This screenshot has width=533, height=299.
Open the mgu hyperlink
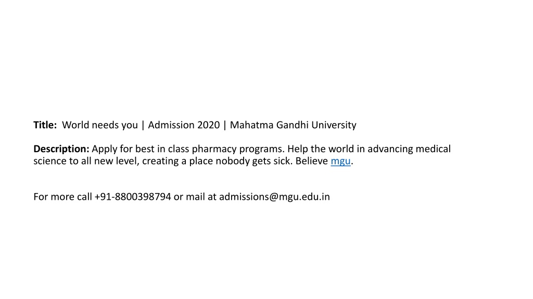pos(340,161)
